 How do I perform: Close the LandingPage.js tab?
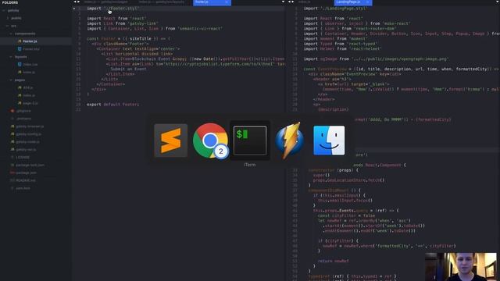click(367, 2)
